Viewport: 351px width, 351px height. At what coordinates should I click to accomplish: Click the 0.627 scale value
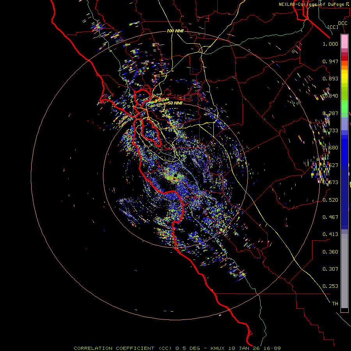coord(330,165)
